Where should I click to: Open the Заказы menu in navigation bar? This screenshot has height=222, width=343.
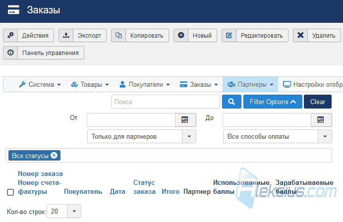(199, 84)
